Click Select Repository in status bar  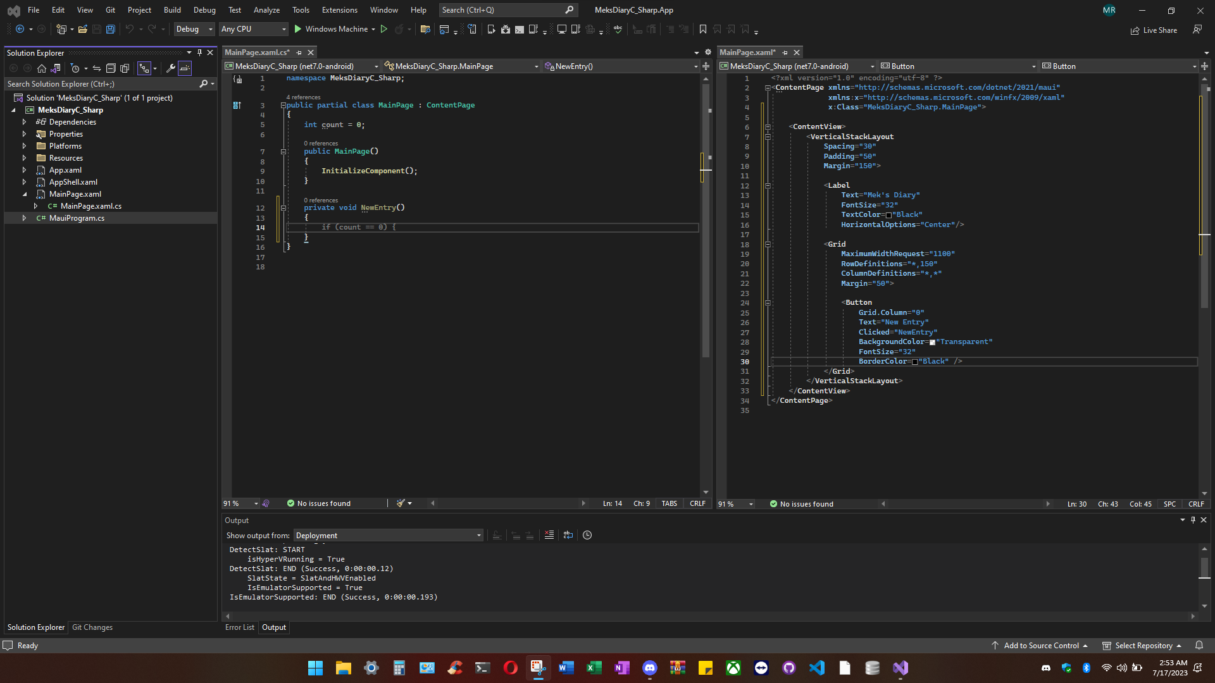tap(1142, 646)
